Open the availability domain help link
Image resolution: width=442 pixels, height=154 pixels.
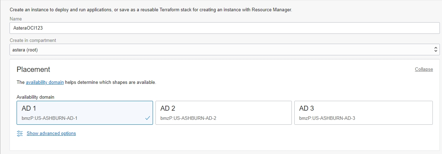click(45, 82)
